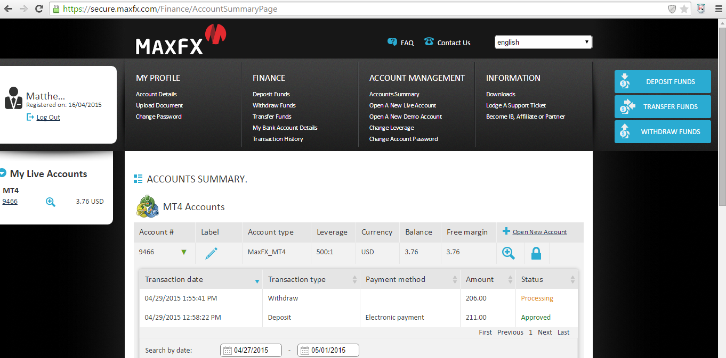Click the Accounts Summary list icon
Viewport: 726px width, 358px height.
pyautogui.click(x=138, y=179)
